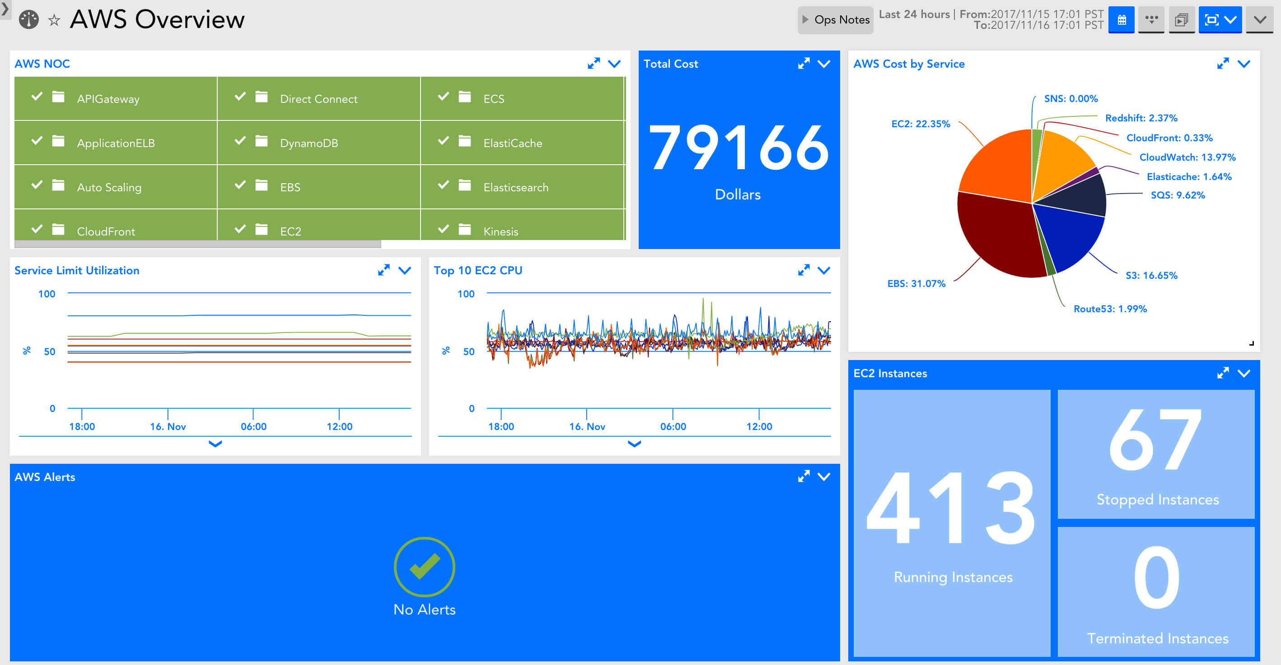Image resolution: width=1281 pixels, height=665 pixels.
Task: Open the ElastiCache group in AWS NOC
Action: [522, 143]
